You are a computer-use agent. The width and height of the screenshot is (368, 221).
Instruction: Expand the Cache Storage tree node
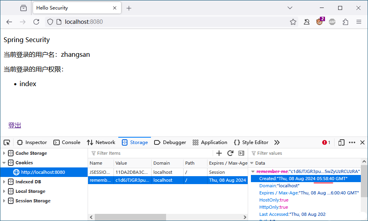tap(4, 153)
